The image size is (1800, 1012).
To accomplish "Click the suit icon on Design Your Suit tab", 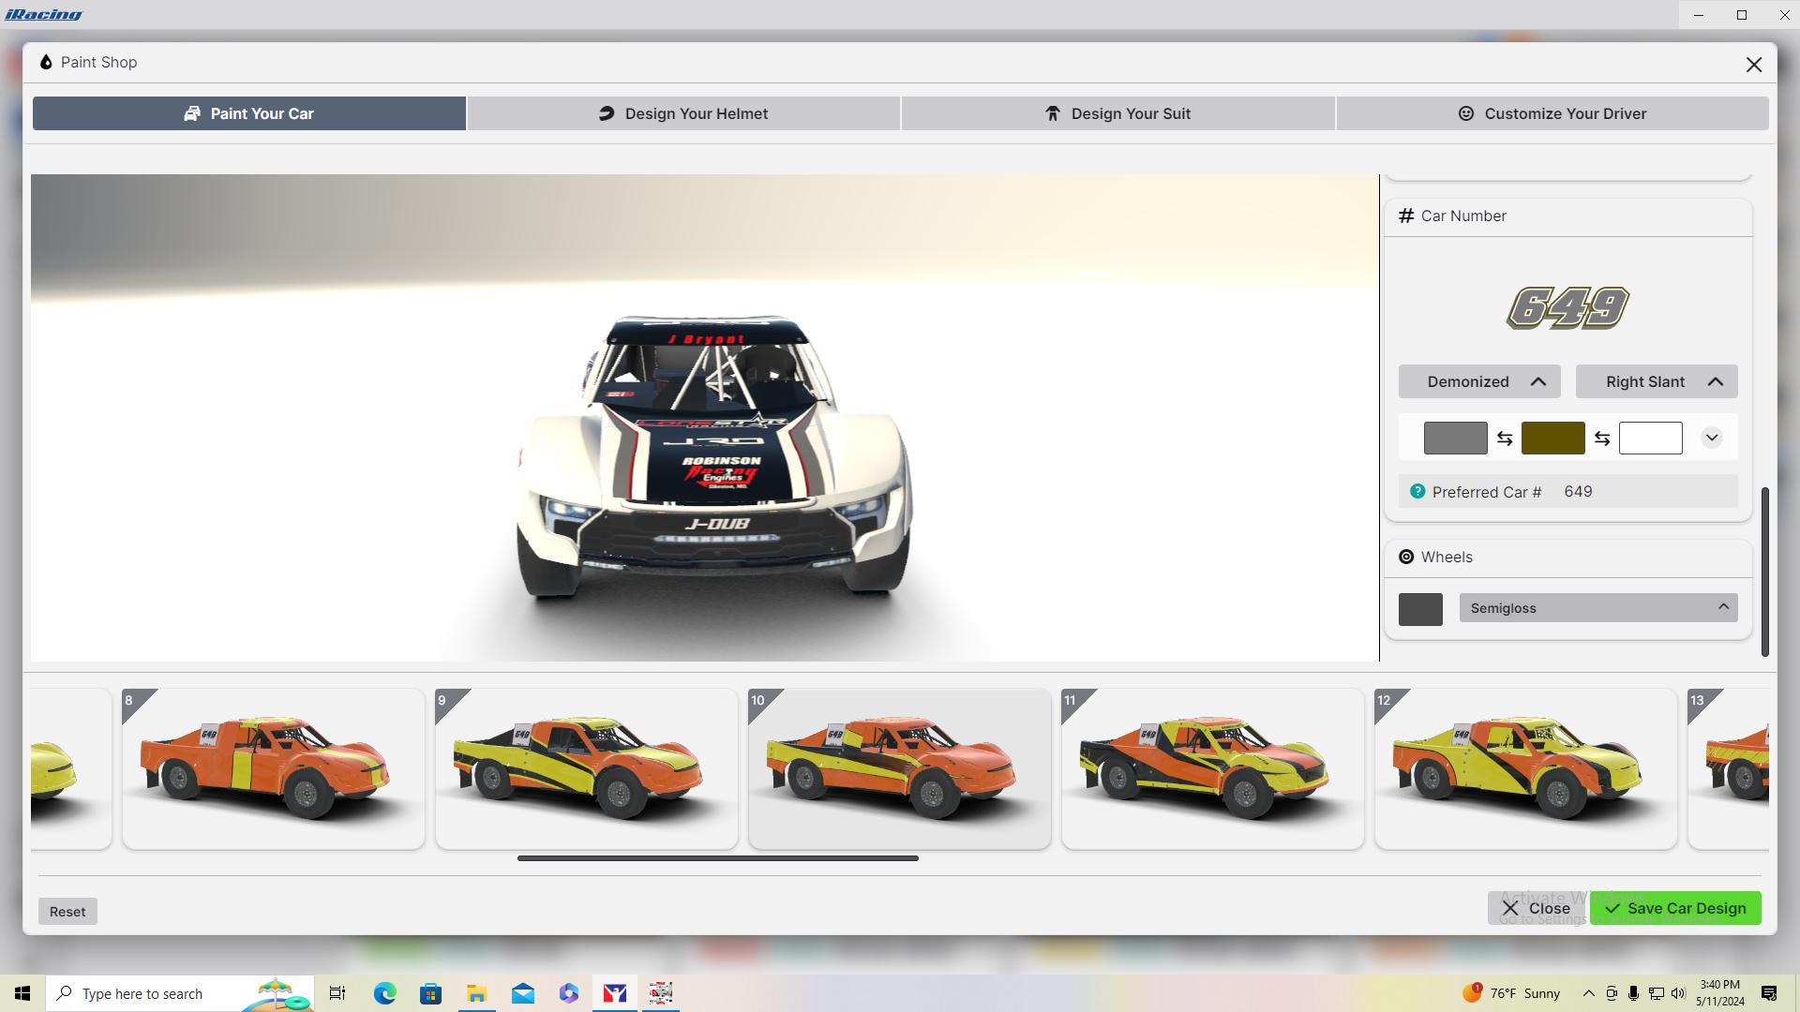I will (1052, 113).
